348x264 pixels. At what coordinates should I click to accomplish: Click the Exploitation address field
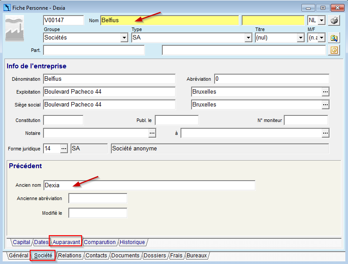point(109,92)
